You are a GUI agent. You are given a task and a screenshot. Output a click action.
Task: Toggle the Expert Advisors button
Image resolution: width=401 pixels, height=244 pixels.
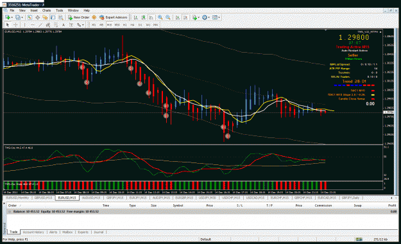114,17
